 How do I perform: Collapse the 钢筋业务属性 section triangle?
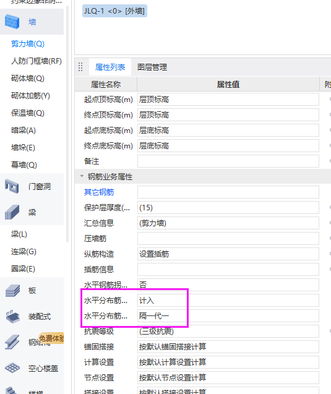tap(82, 176)
